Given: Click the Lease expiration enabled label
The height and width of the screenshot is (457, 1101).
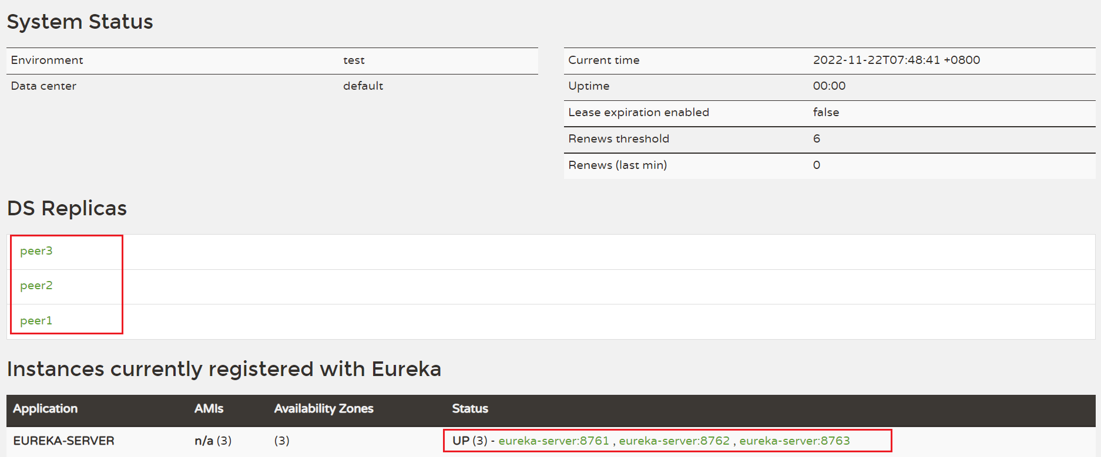Looking at the screenshot, I should point(639,112).
